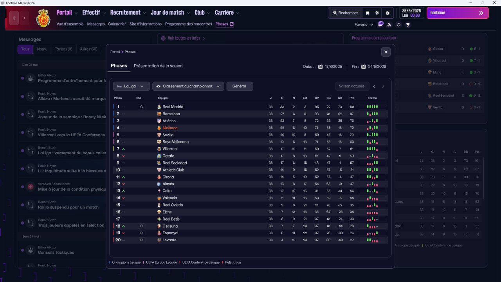Open Calendrier in the sub-navigation
The height and width of the screenshot is (282, 501).
click(x=117, y=24)
